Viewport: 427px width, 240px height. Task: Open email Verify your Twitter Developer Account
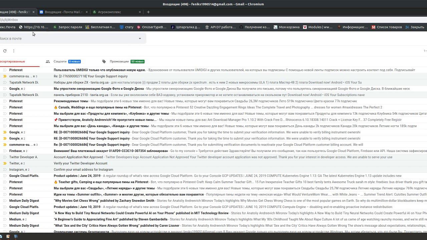pyautogui.click(x=213, y=163)
